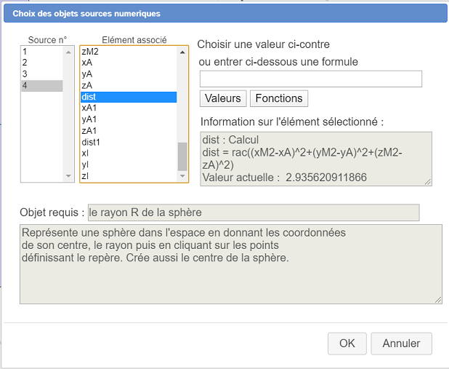The image size is (449, 369).
Task: Select source number 3
Action: pos(42,74)
